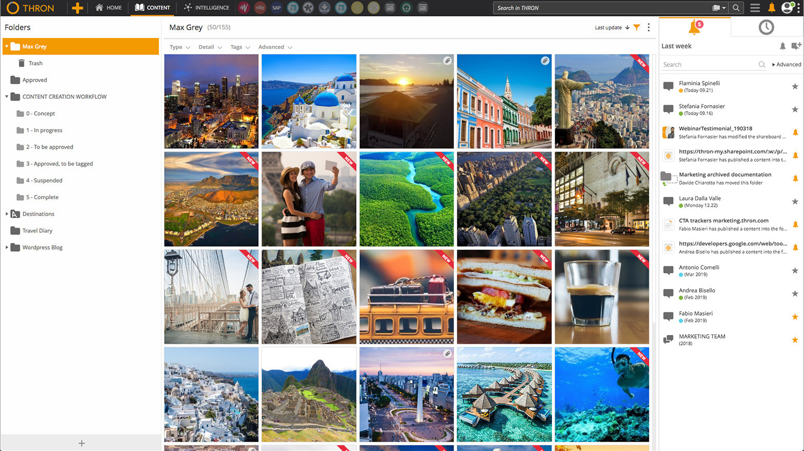Viewport: 804px width, 451px height.
Task: Open the INTELLIGENCE tab
Action: [207, 8]
